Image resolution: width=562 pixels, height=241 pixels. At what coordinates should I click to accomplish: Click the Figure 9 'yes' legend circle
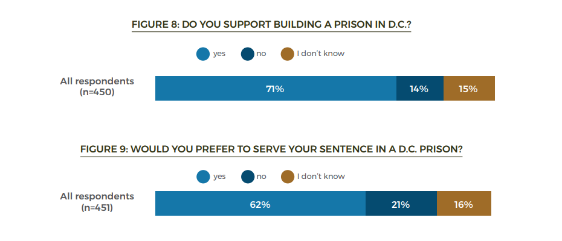pos(203,177)
